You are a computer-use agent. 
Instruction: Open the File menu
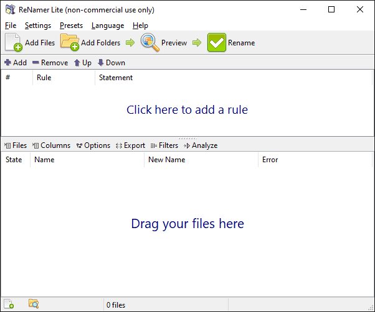(x=11, y=25)
